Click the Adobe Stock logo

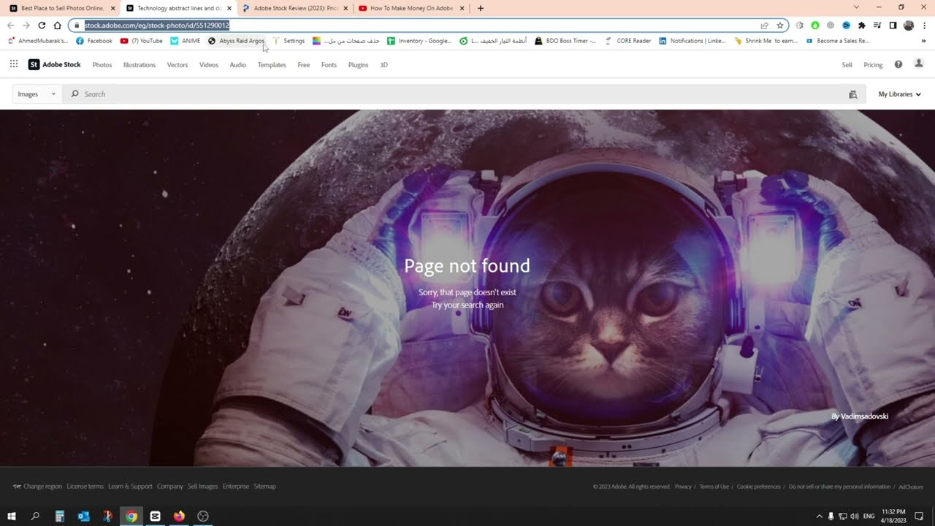tap(55, 64)
